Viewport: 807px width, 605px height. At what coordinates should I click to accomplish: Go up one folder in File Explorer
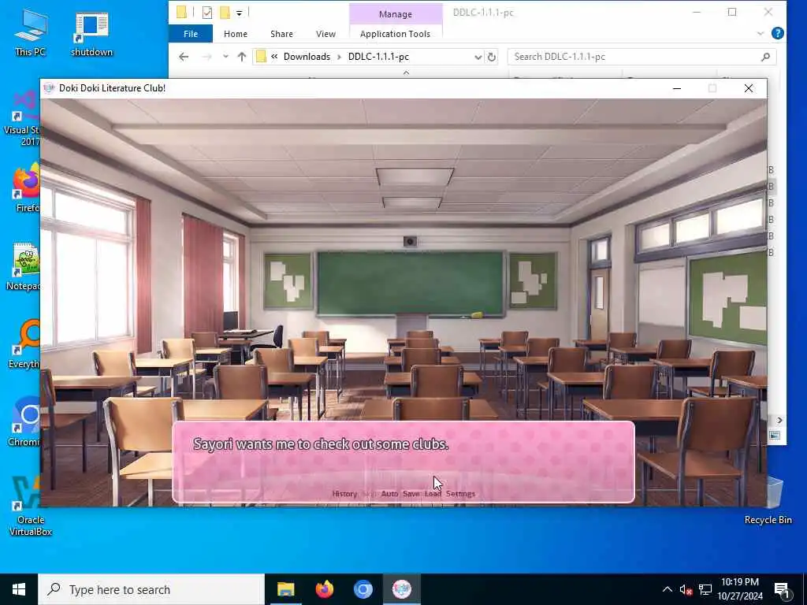241,57
